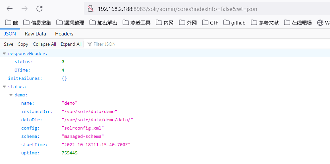The image size is (330, 164).
Task: Switch to the Headers tab
Action: point(64,34)
